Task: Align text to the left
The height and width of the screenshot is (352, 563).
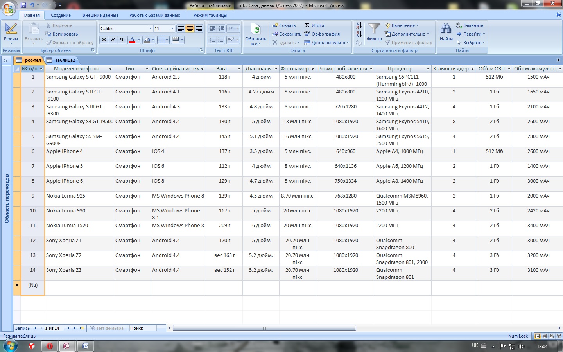Action: point(181,29)
